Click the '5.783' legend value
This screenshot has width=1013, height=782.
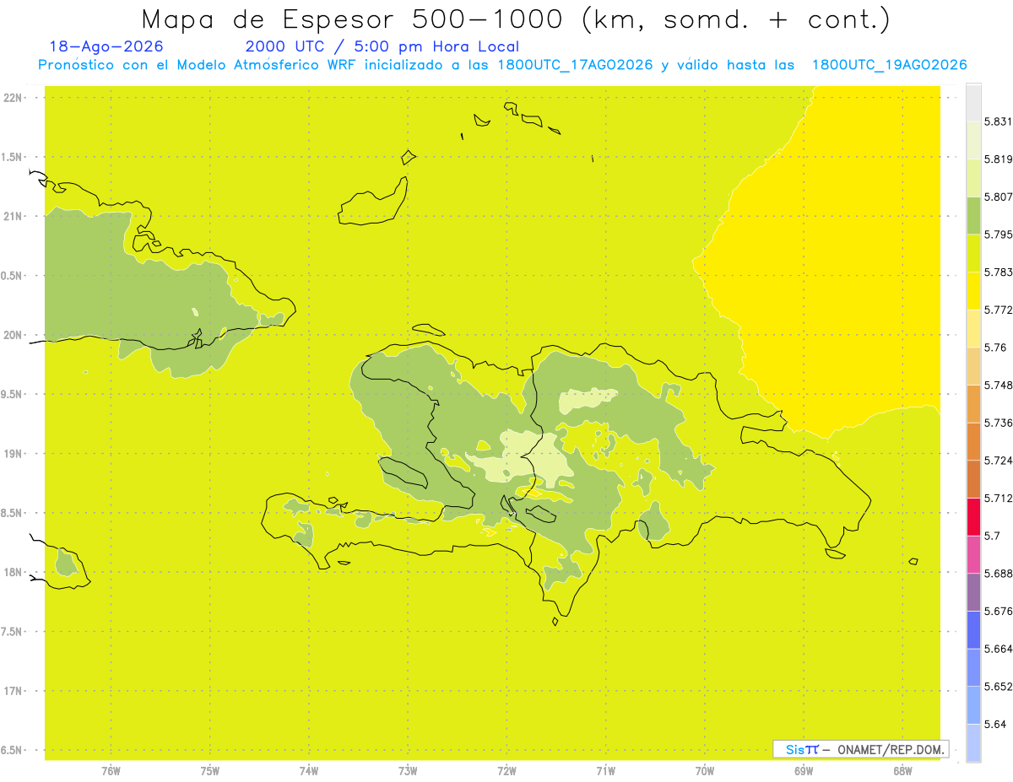coord(999,272)
